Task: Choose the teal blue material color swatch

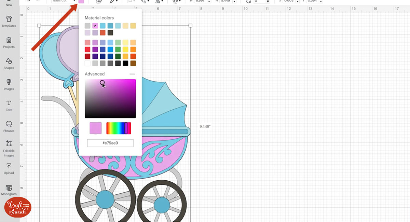Action: tap(110, 26)
